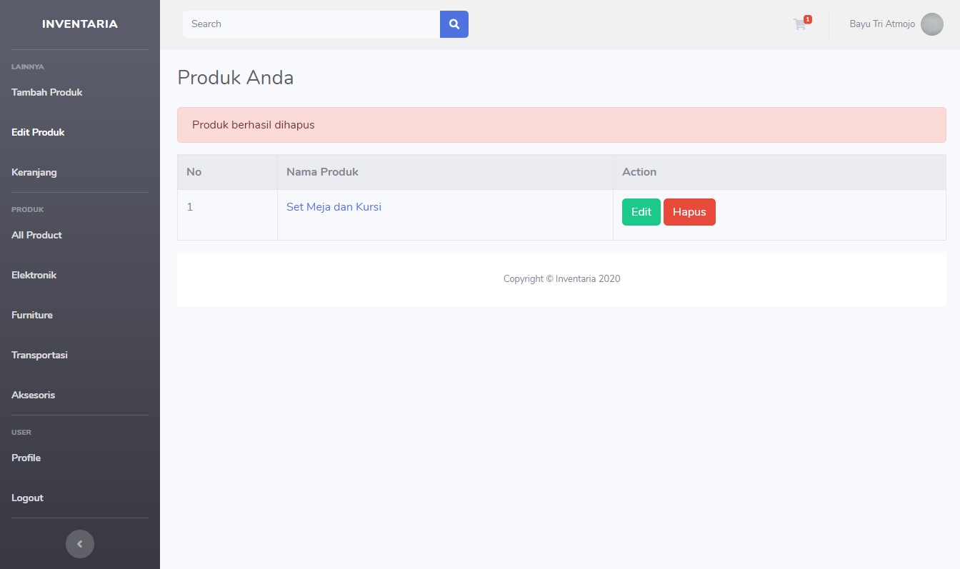960x569 pixels.
Task: Open the Set Meja dan Kursi product
Action: click(334, 206)
